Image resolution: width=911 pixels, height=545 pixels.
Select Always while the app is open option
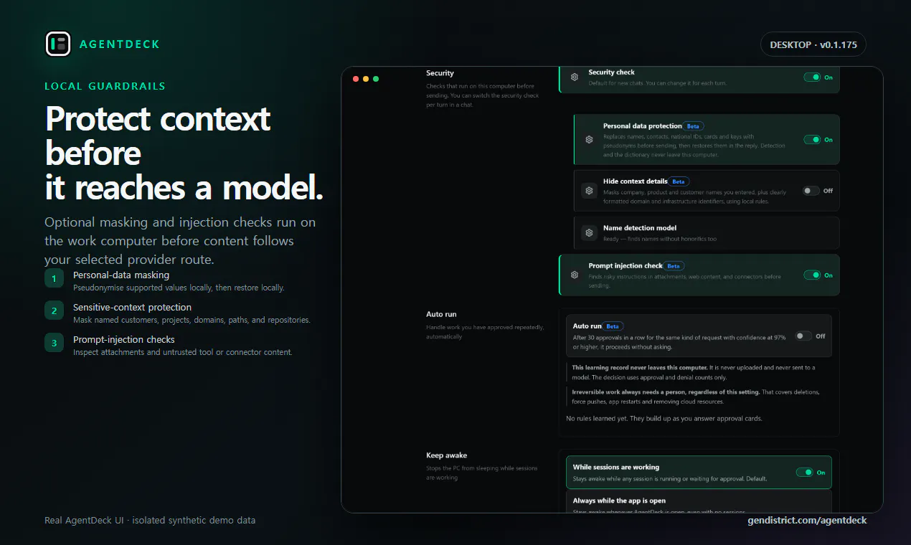click(x=699, y=502)
